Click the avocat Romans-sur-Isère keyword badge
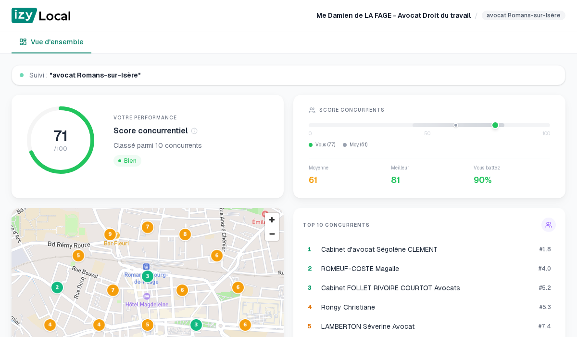 click(x=523, y=15)
